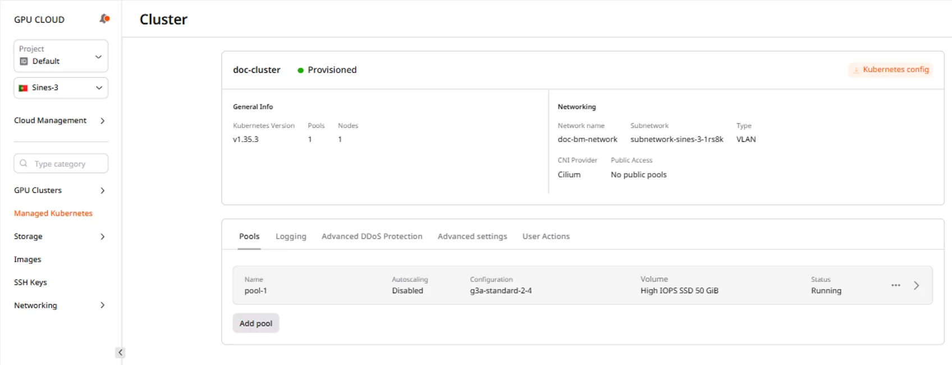Click the GPU CLOUD logo text
952x365 pixels.
point(39,20)
